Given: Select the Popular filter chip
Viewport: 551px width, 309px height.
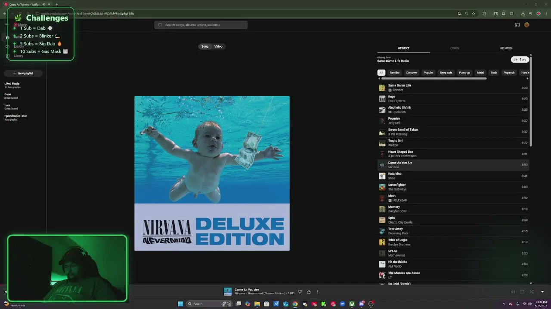Looking at the screenshot, I should click(x=428, y=73).
